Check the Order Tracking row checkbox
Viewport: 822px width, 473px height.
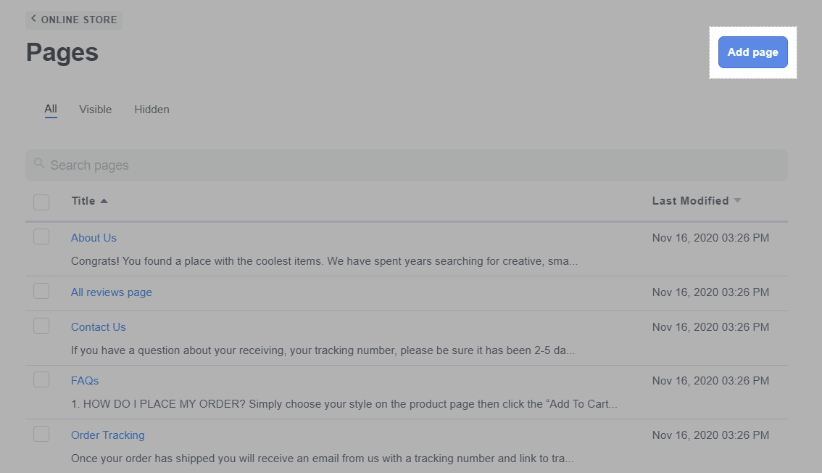point(41,434)
